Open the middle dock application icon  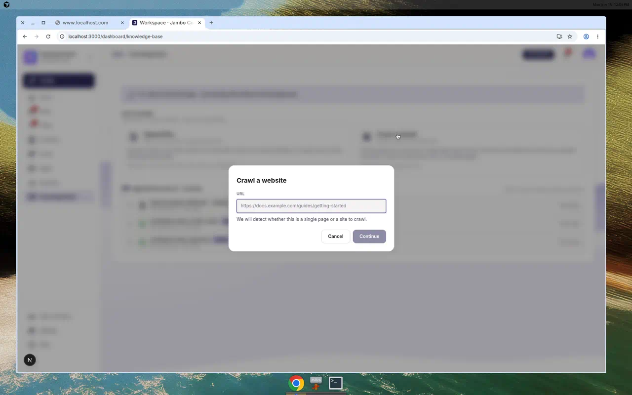[x=316, y=383]
